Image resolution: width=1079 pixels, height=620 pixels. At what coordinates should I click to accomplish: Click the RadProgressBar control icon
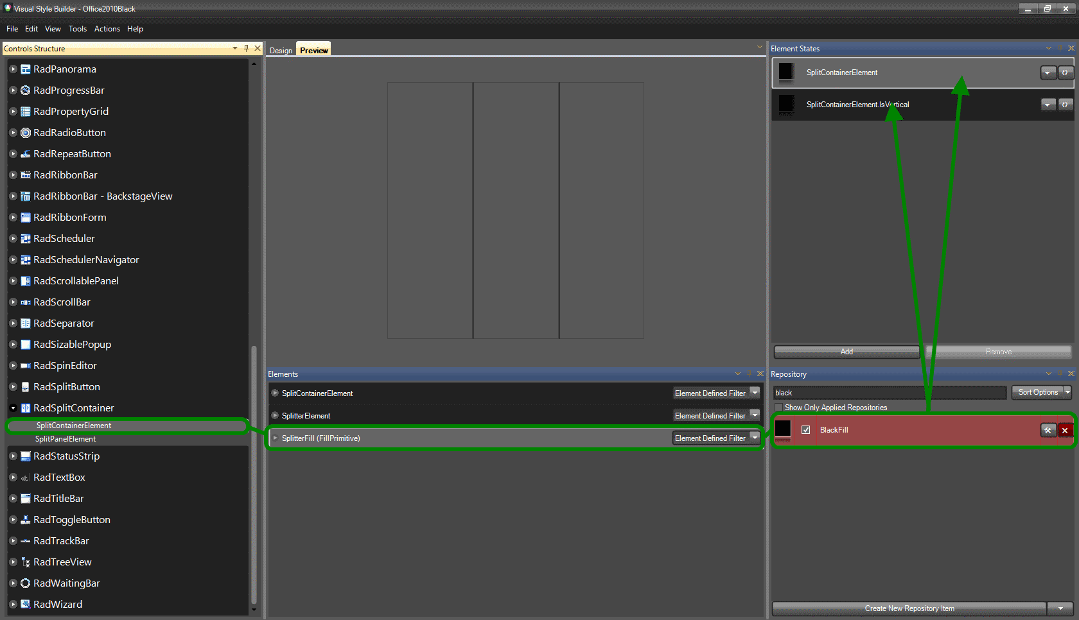click(26, 90)
